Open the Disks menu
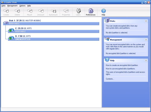This screenshot has width=151, height=112. (x=3, y=6)
